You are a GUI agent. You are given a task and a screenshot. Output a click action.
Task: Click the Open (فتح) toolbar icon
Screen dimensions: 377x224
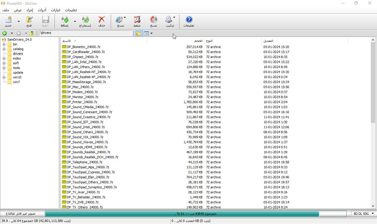(29, 20)
